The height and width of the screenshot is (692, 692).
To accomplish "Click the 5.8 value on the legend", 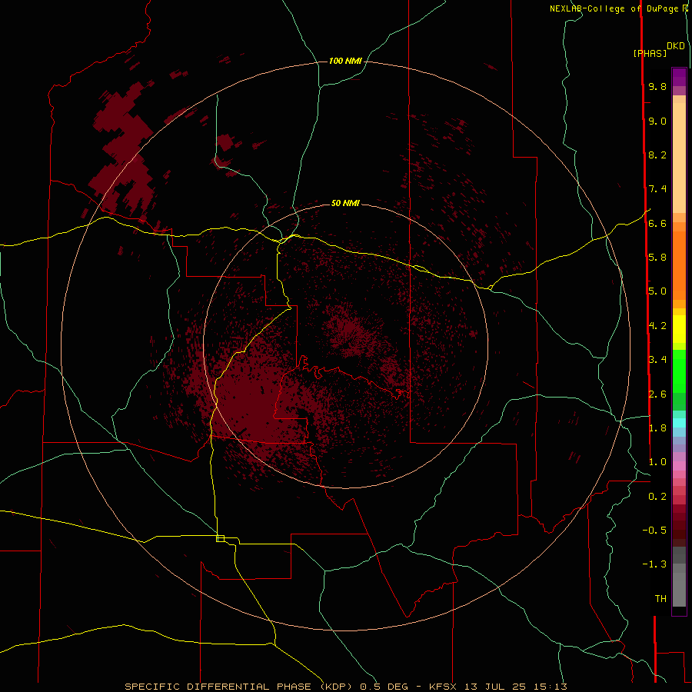I will pyautogui.click(x=657, y=257).
